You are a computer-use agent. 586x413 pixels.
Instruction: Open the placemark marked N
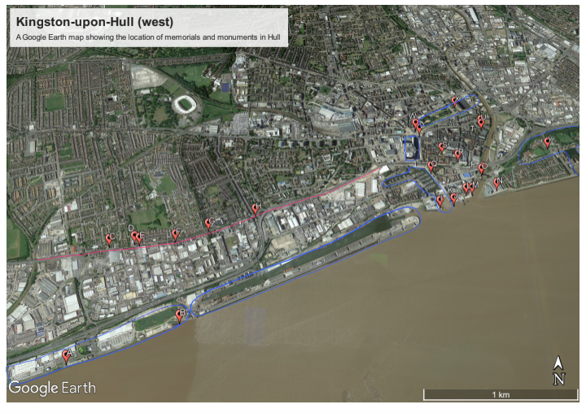[x=496, y=183]
